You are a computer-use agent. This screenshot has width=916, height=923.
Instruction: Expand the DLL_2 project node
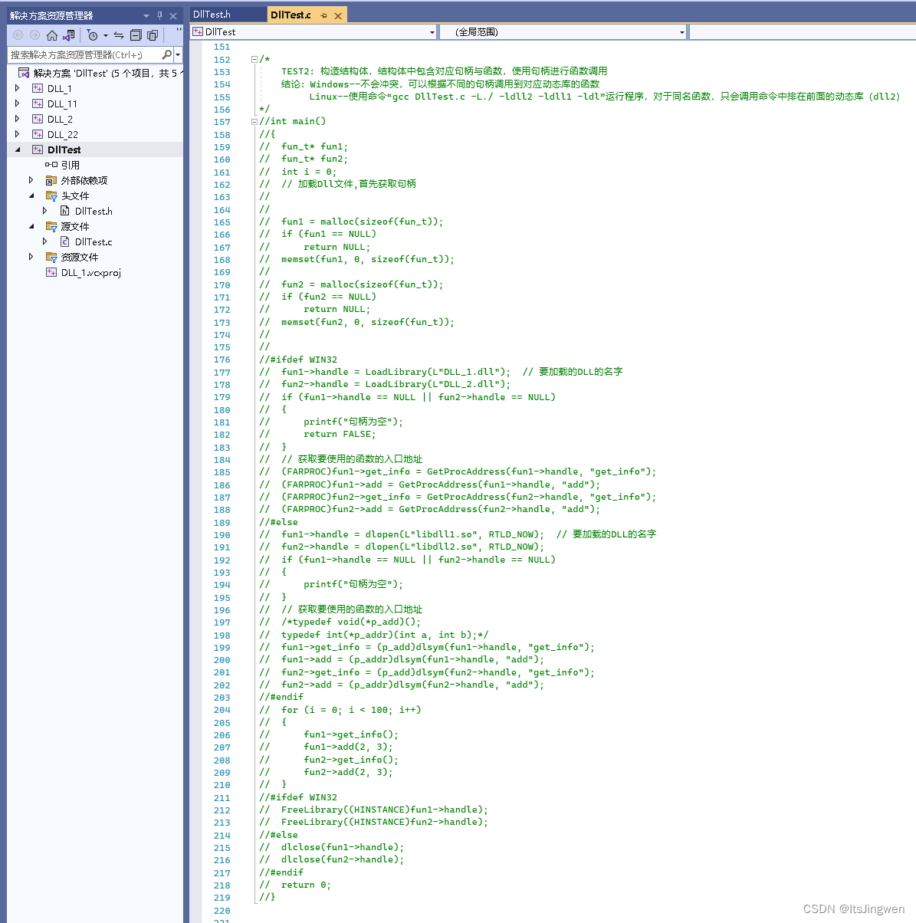click(x=18, y=119)
